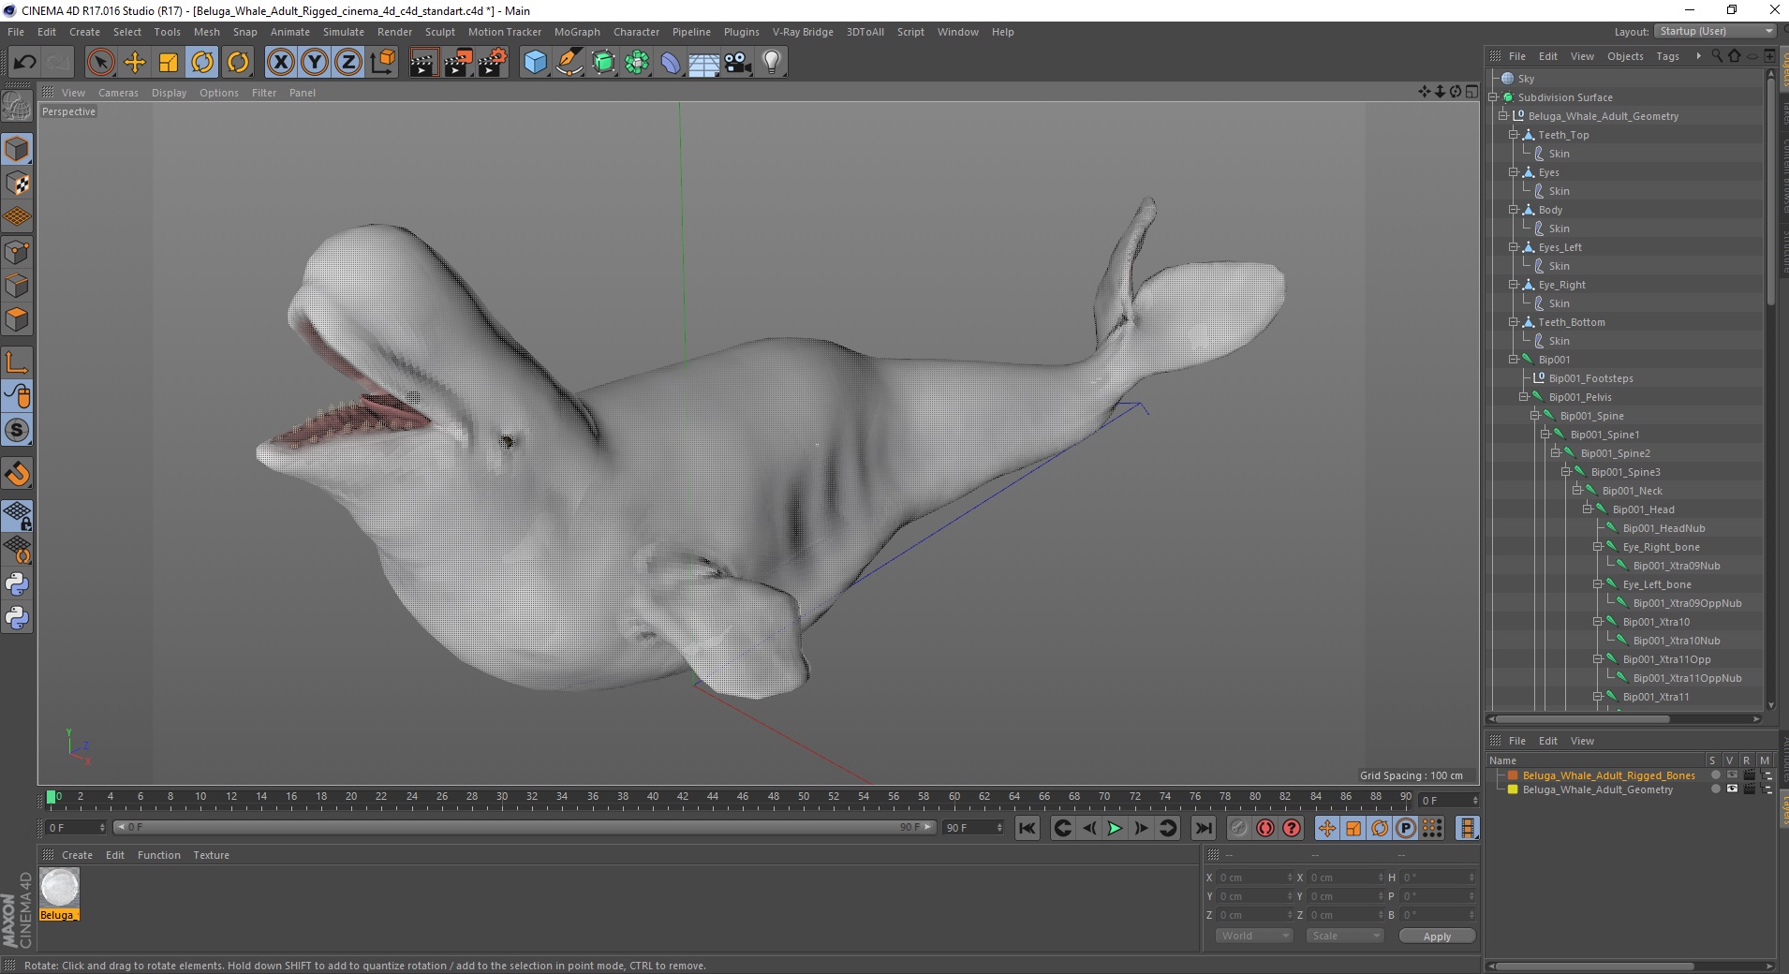
Task: Open material manager Texture menu
Action: pyautogui.click(x=211, y=855)
